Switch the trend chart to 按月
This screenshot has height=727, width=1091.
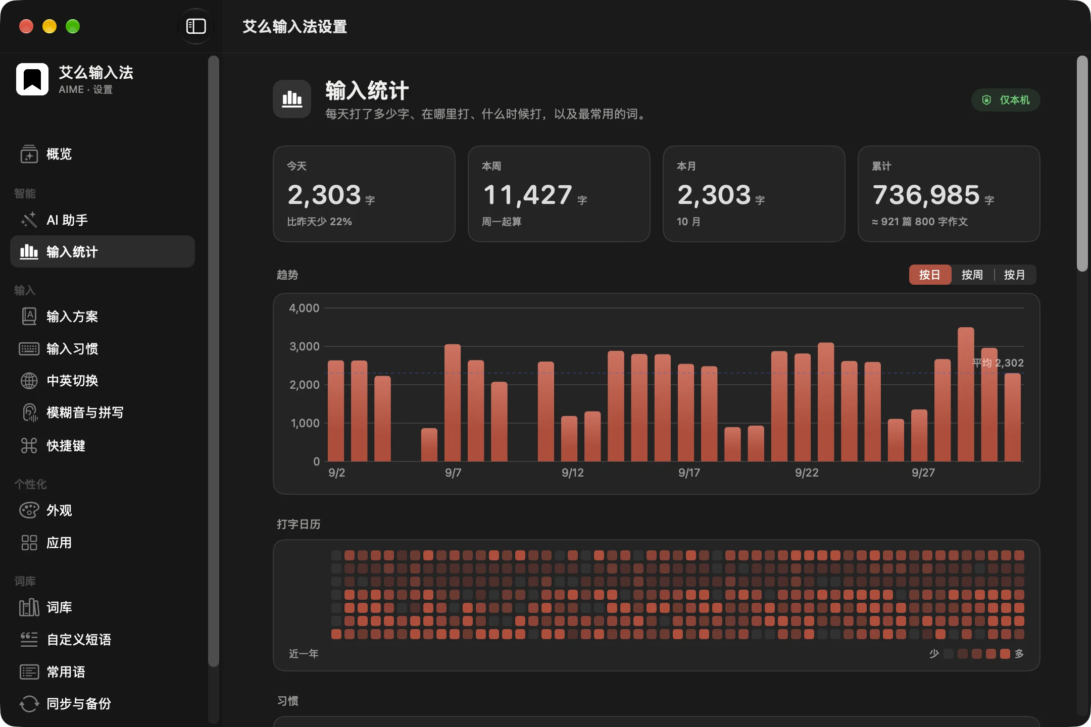tap(1015, 275)
